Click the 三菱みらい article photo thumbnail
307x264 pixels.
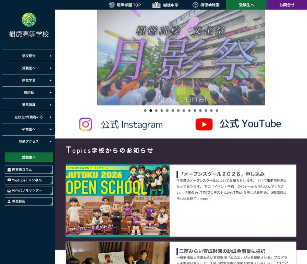(118, 253)
